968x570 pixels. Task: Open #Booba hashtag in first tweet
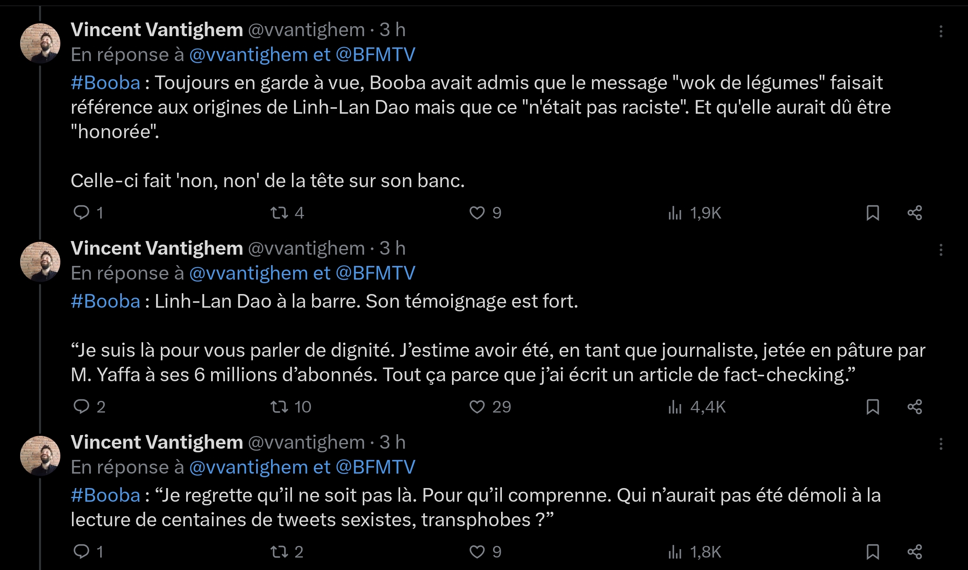point(105,83)
